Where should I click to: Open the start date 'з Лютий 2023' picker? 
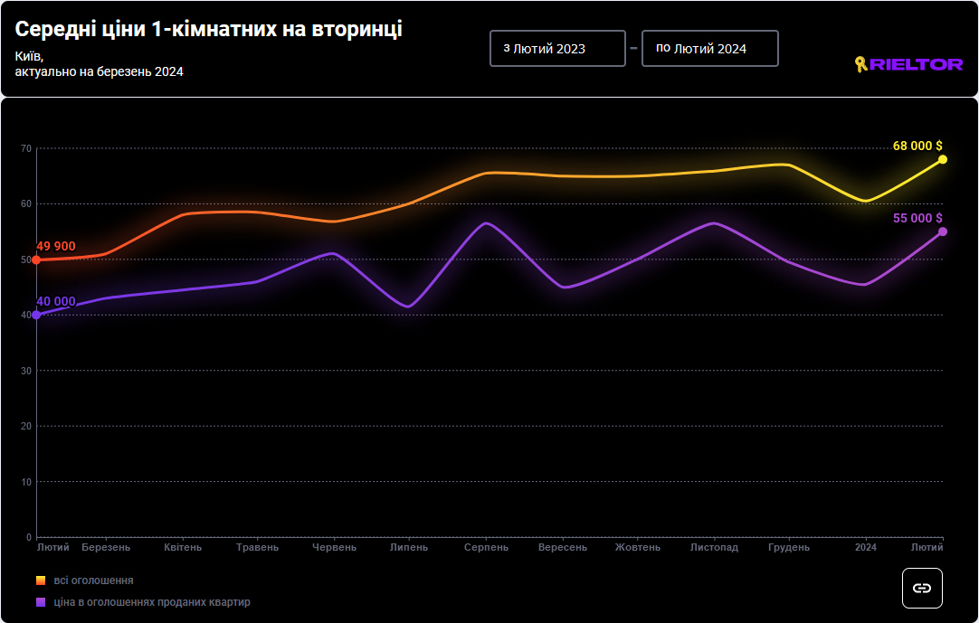[x=557, y=49]
